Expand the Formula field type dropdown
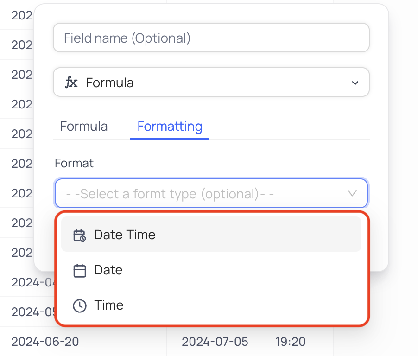The width and height of the screenshot is (418, 356). (x=211, y=82)
